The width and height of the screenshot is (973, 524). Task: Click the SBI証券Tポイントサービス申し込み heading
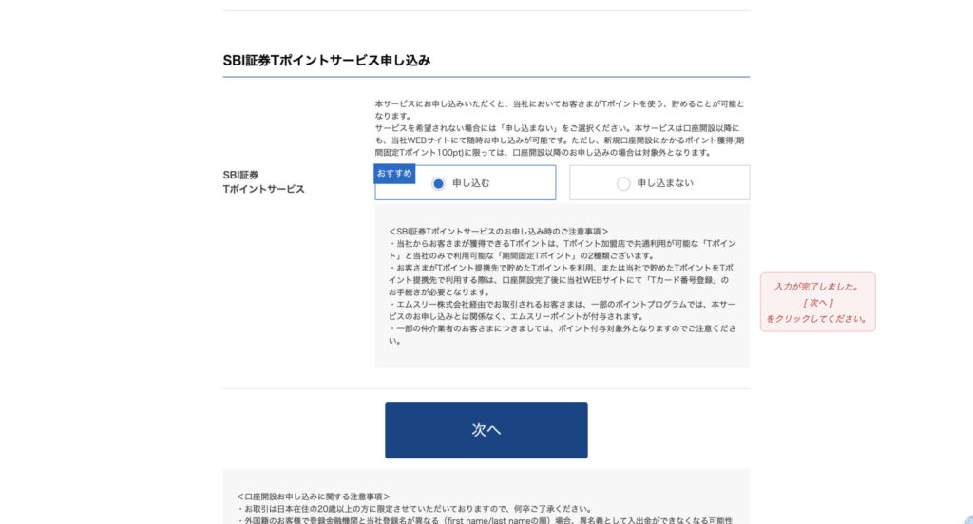327,60
